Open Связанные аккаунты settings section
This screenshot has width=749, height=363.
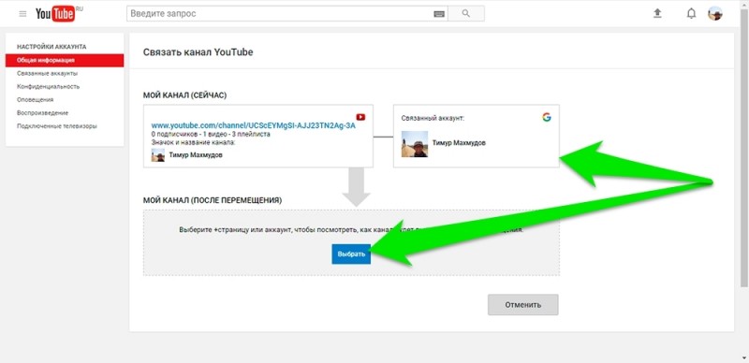click(x=48, y=74)
